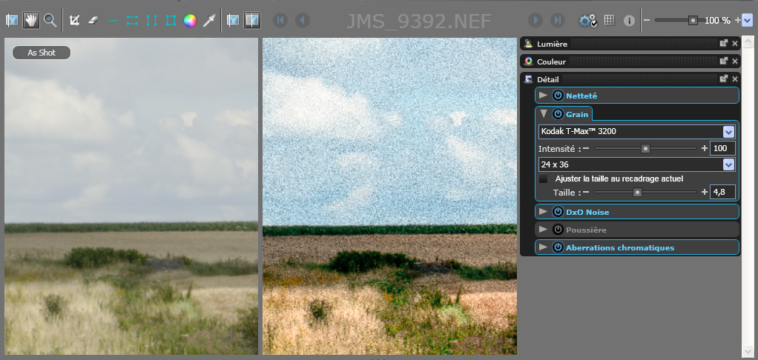Toggle Grain power button
Image resolution: width=758 pixels, height=360 pixels.
click(558, 114)
